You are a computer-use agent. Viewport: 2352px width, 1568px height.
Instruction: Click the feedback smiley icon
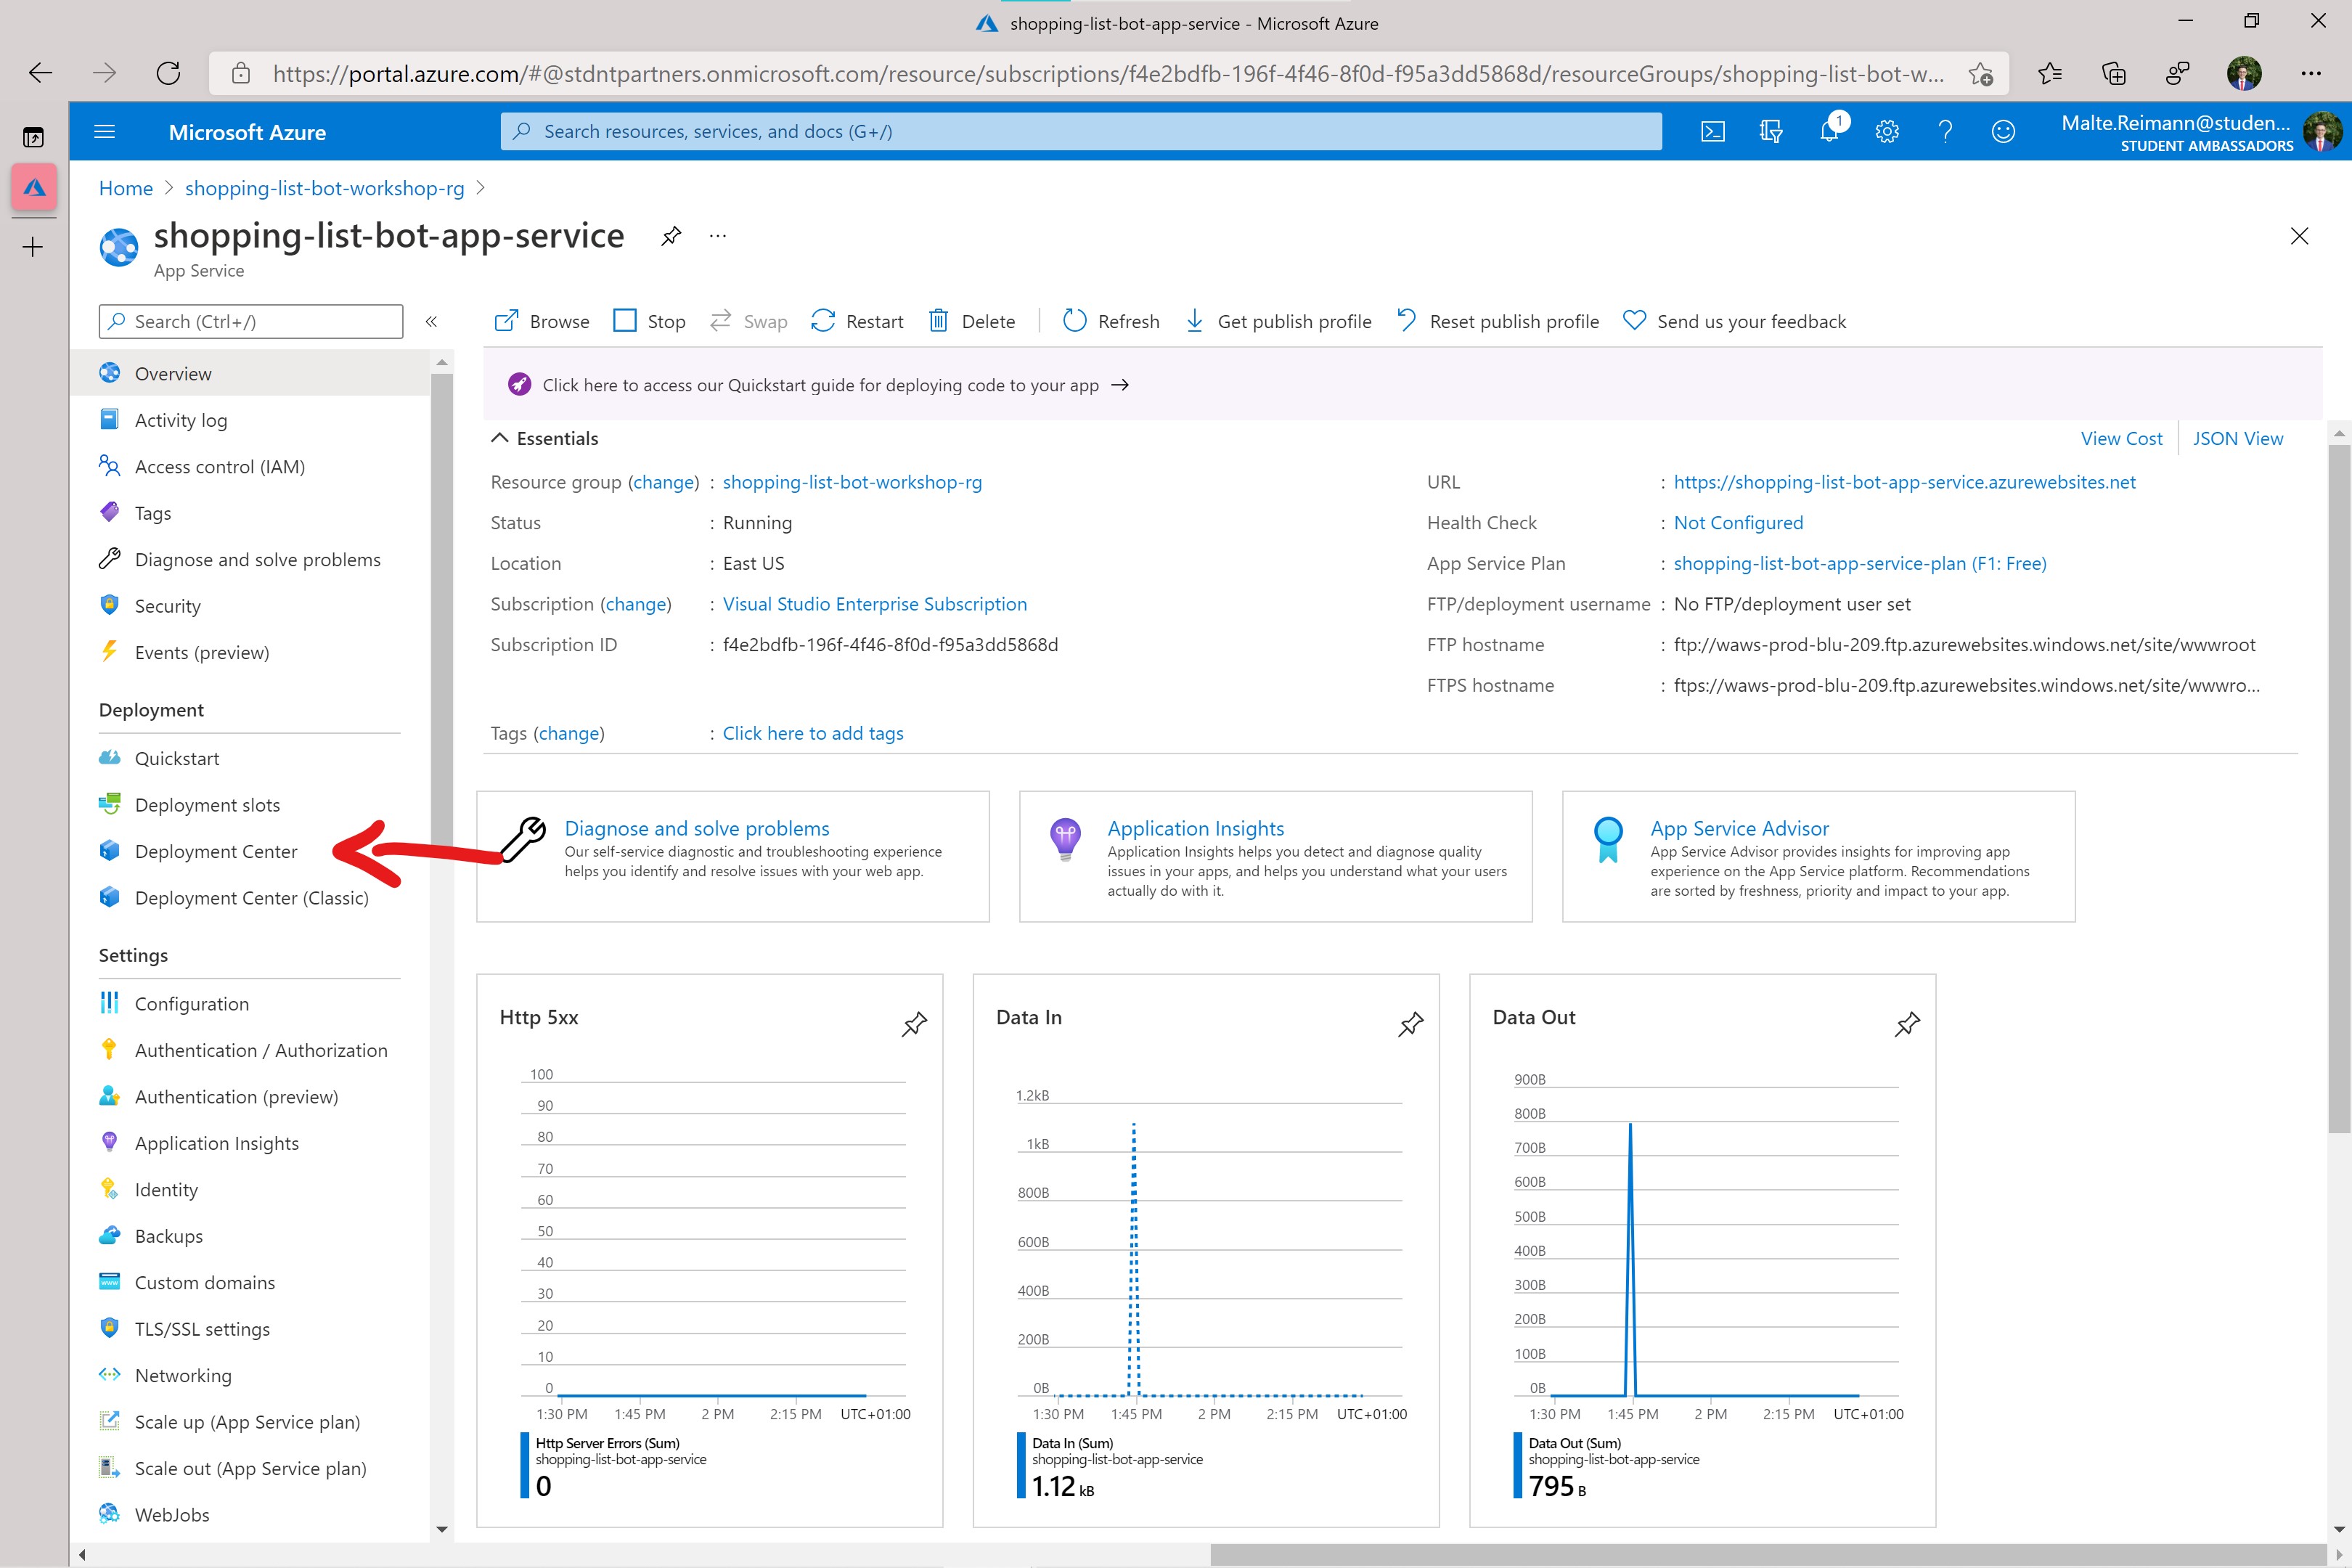pyautogui.click(x=2003, y=131)
